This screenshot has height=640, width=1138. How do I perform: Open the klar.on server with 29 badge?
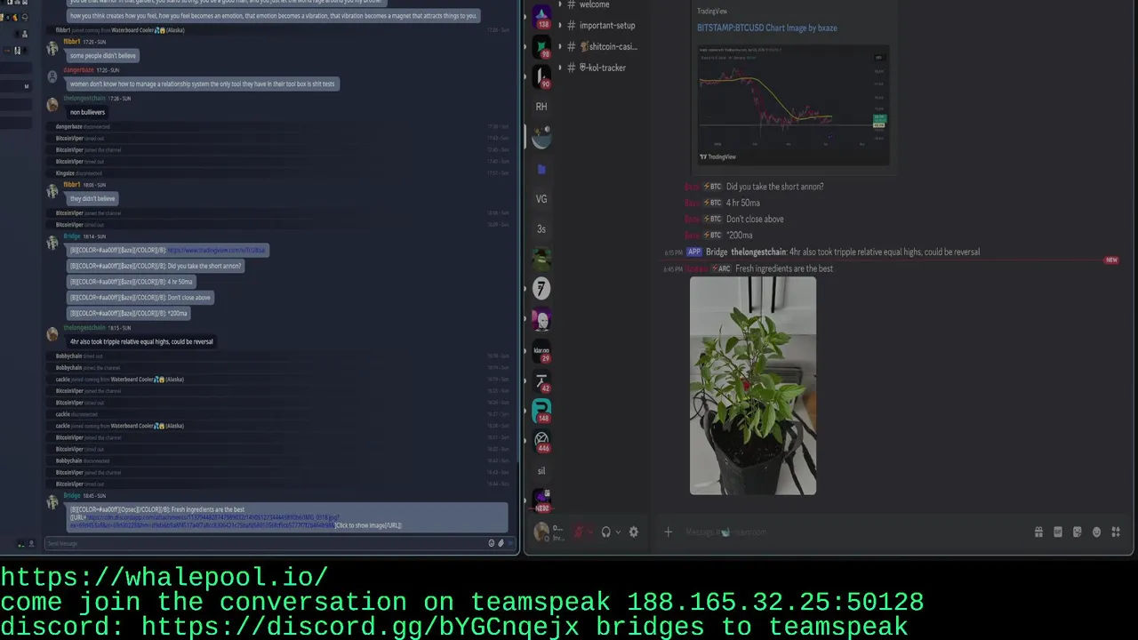tap(541, 352)
